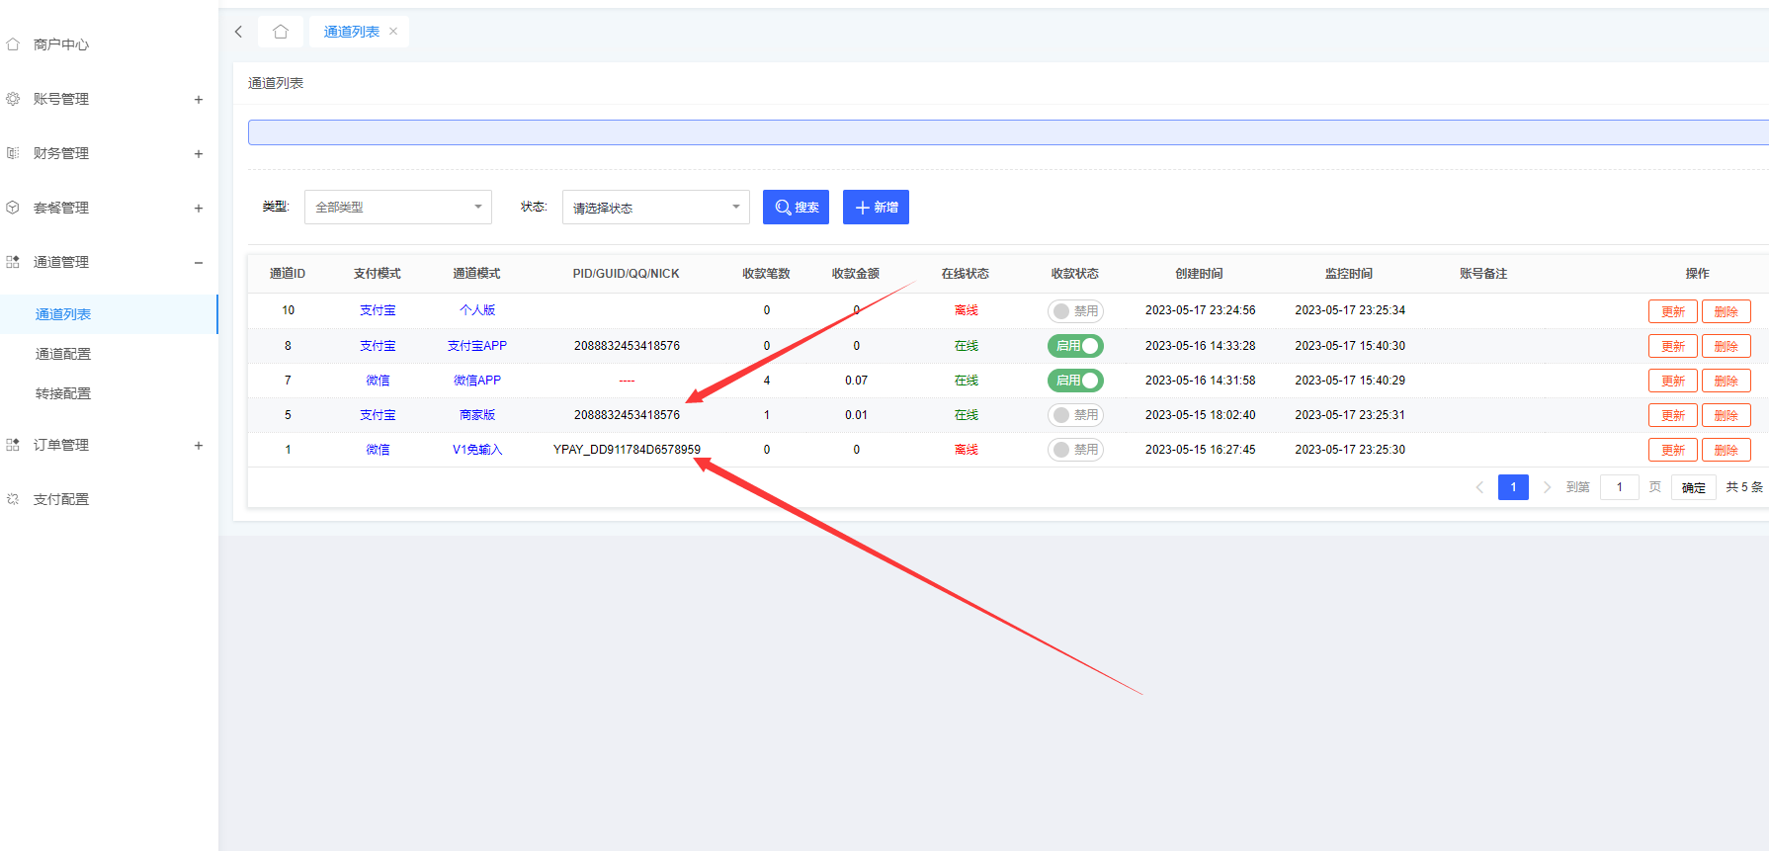
Task: Open the 全部类型 type dropdown
Action: [x=397, y=208]
